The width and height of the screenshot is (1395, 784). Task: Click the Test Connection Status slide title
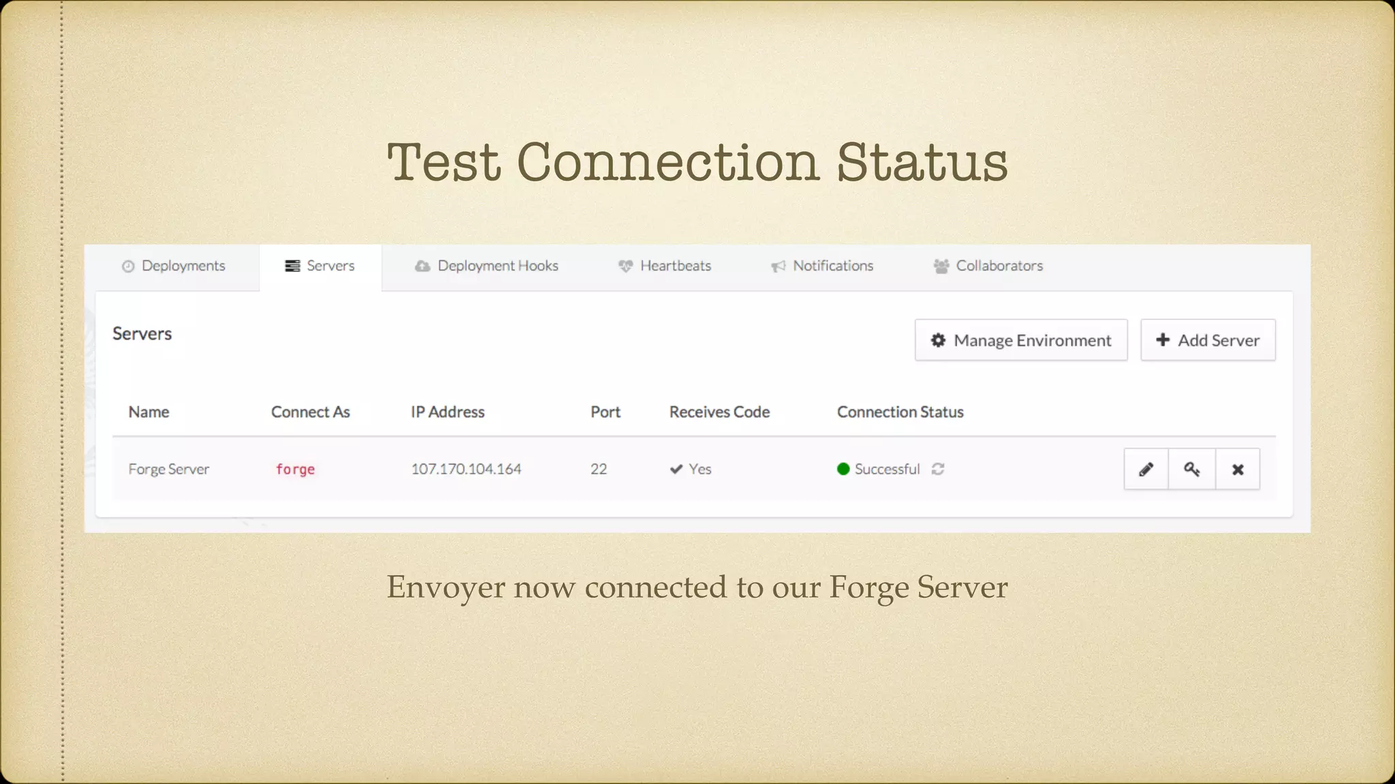coord(697,162)
